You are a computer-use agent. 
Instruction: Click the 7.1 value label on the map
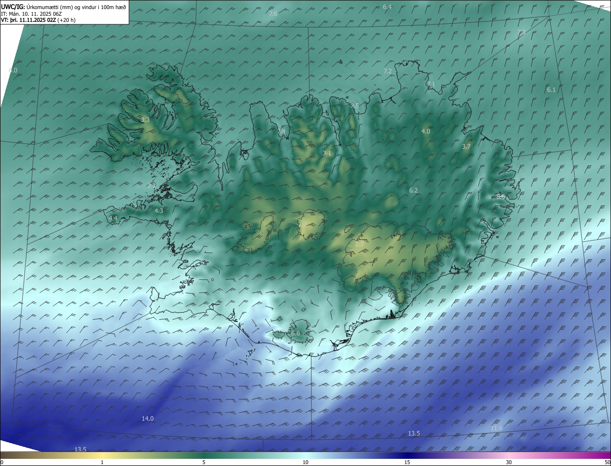point(431,84)
